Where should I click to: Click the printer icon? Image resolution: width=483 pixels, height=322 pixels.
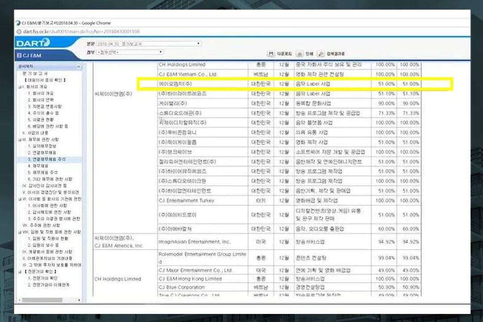pos(299,54)
